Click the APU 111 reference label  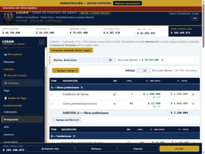tap(157, 107)
